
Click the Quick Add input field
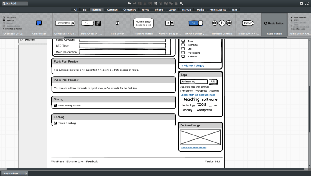[15, 3]
